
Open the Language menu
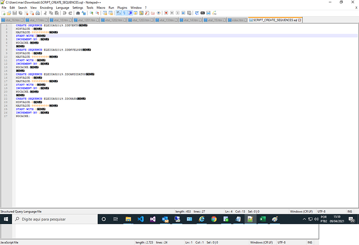click(62, 8)
